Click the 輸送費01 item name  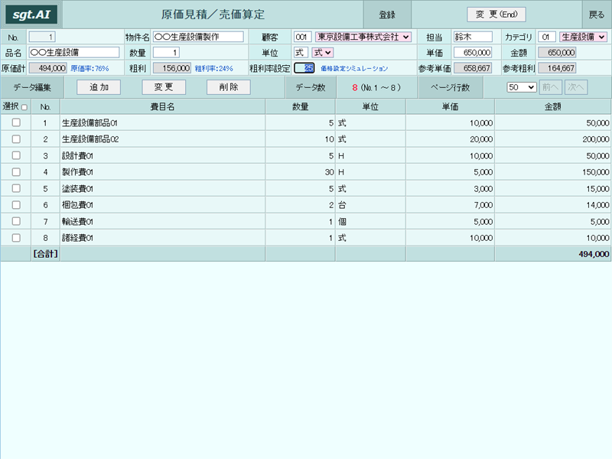tap(78, 221)
